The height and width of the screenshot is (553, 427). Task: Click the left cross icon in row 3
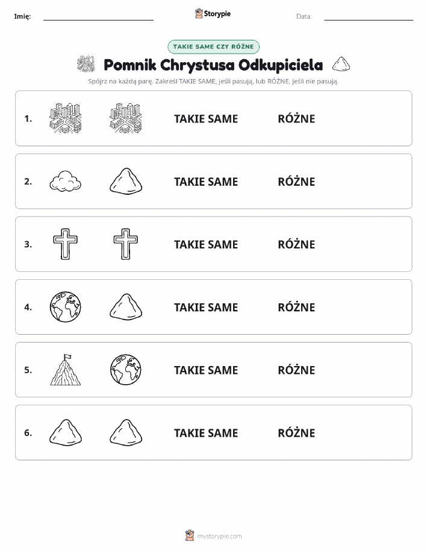pyautogui.click(x=66, y=244)
